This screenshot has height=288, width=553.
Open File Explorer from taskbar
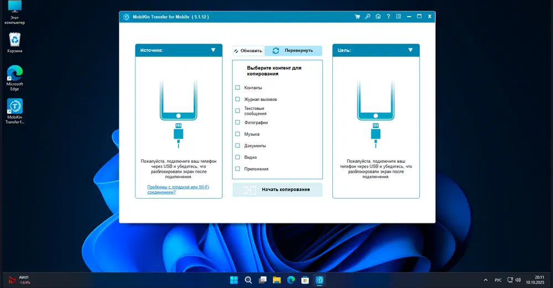(277, 280)
